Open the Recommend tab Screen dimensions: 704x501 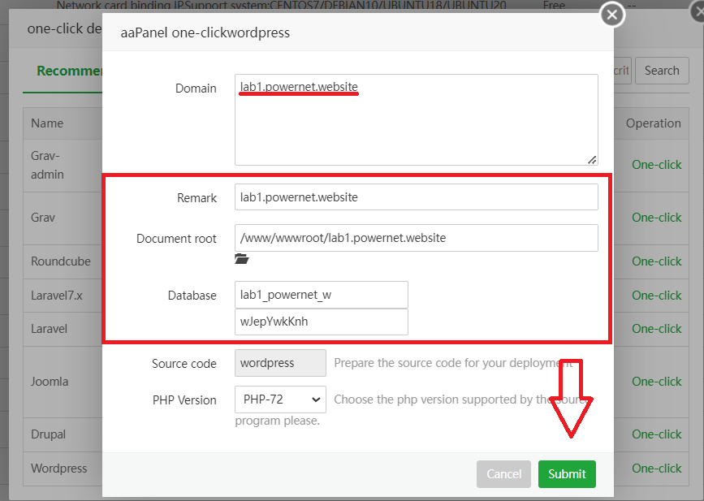[69, 71]
